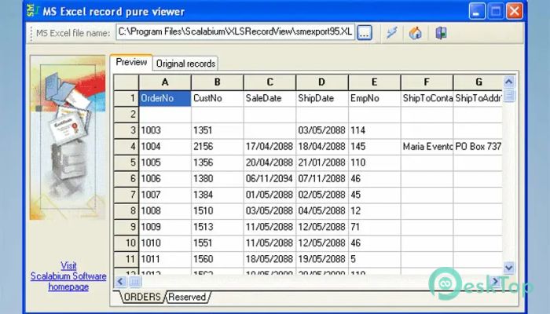Click the browse file button with ellipsis
Image resolution: width=550 pixels, height=314 pixels.
coord(365,33)
